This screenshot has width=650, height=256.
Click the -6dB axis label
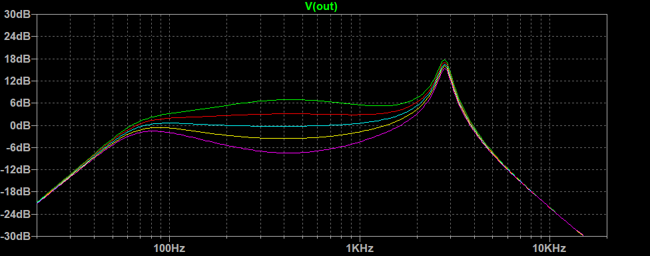pos(18,147)
